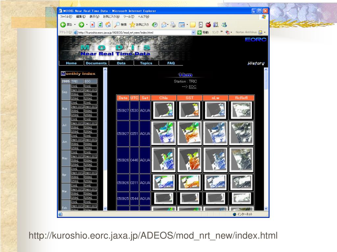This screenshot has width=337, height=252.
Task: Open the 編集(E) menu
Action: coord(81,16)
